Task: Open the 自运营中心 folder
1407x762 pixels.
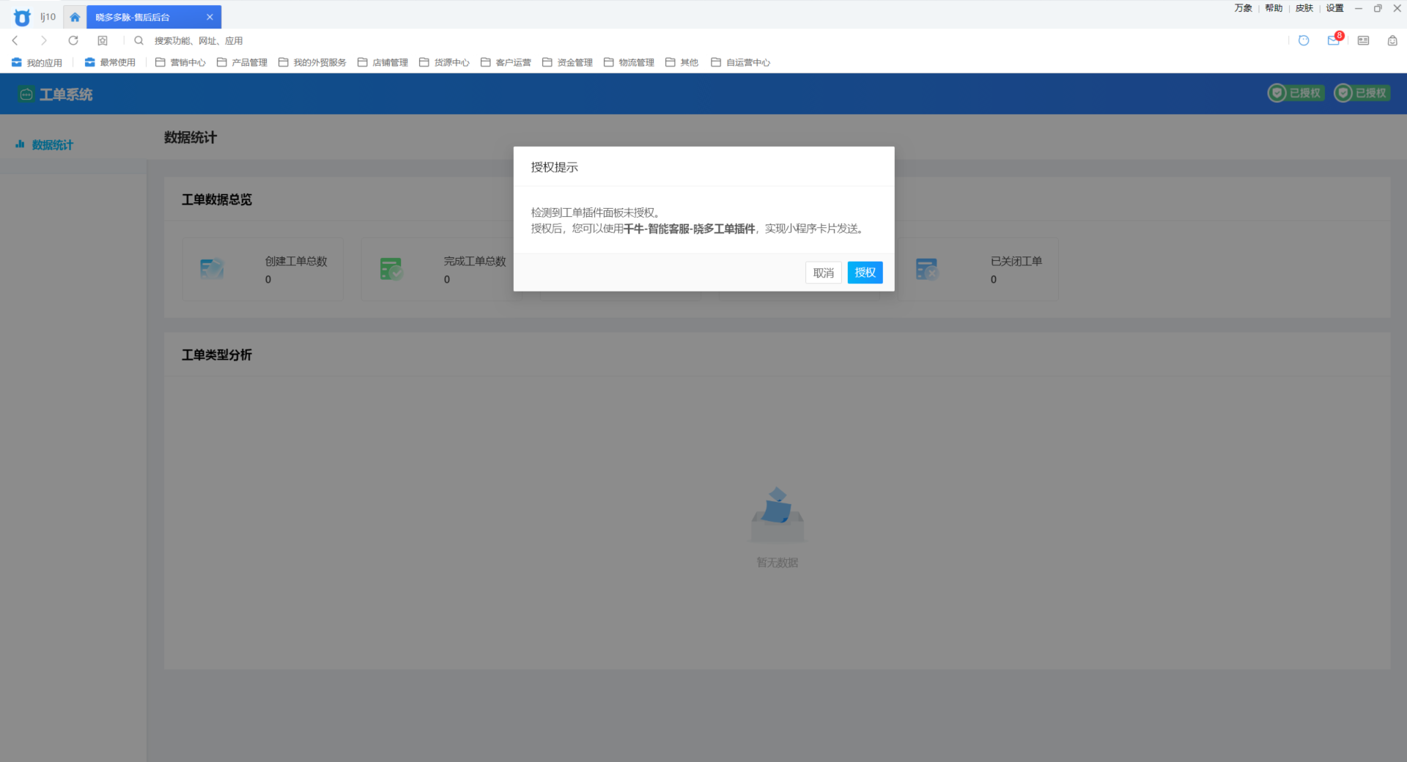Action: pyautogui.click(x=740, y=62)
